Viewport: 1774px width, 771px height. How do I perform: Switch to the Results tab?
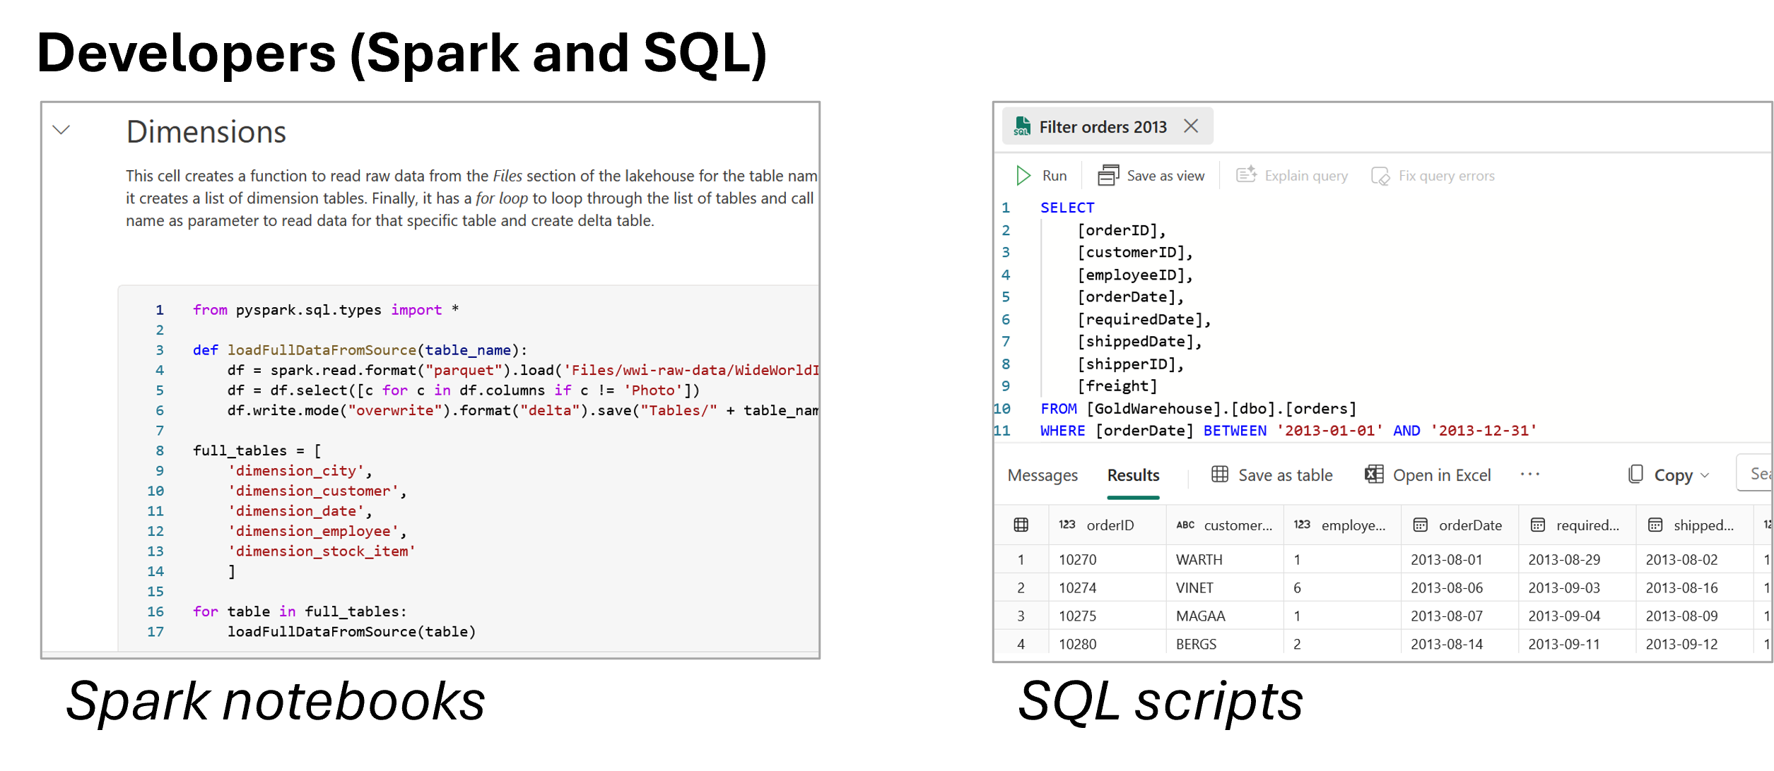(x=1133, y=475)
